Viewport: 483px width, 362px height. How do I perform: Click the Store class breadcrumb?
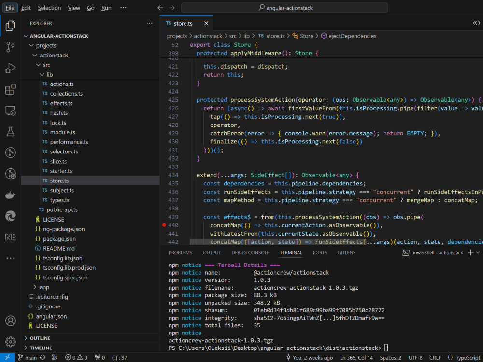[303, 36]
